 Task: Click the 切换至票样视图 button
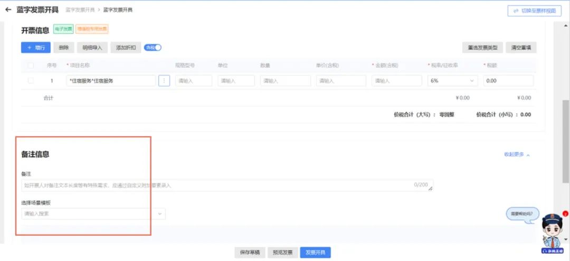tap(534, 11)
